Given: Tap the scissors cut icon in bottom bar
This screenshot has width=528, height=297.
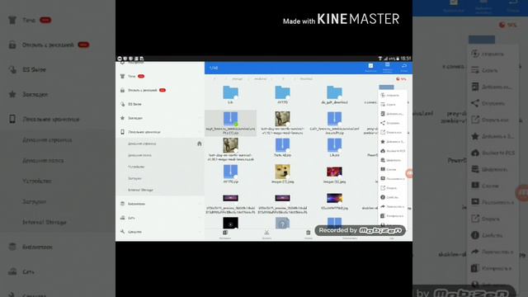Looking at the screenshot, I should click(266, 233).
